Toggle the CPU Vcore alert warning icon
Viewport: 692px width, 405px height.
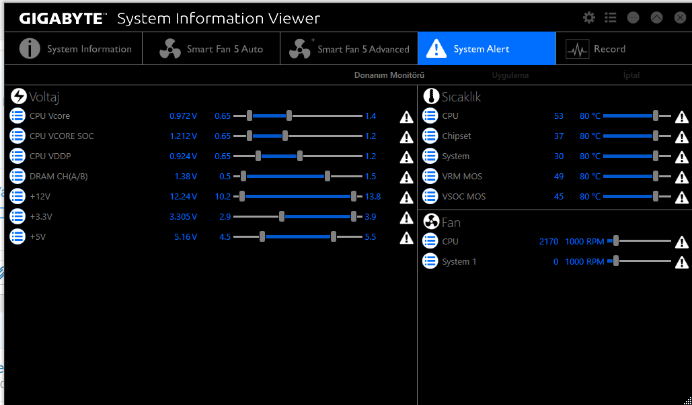(x=406, y=117)
